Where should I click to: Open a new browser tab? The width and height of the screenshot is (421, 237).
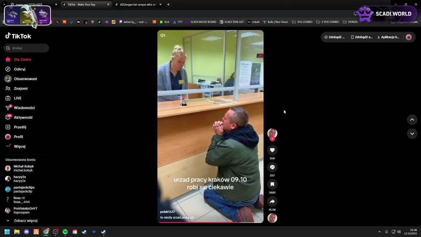[168, 5]
